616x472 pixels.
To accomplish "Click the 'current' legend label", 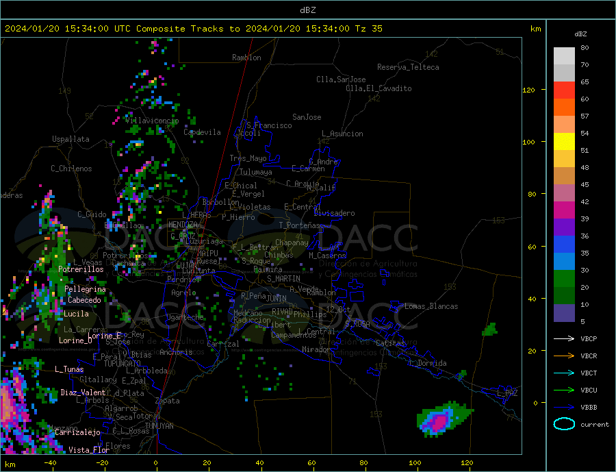I will click(595, 425).
